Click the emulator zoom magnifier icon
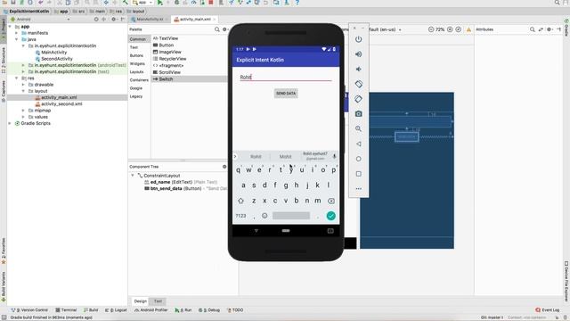The height and width of the screenshot is (321, 570). (x=358, y=128)
